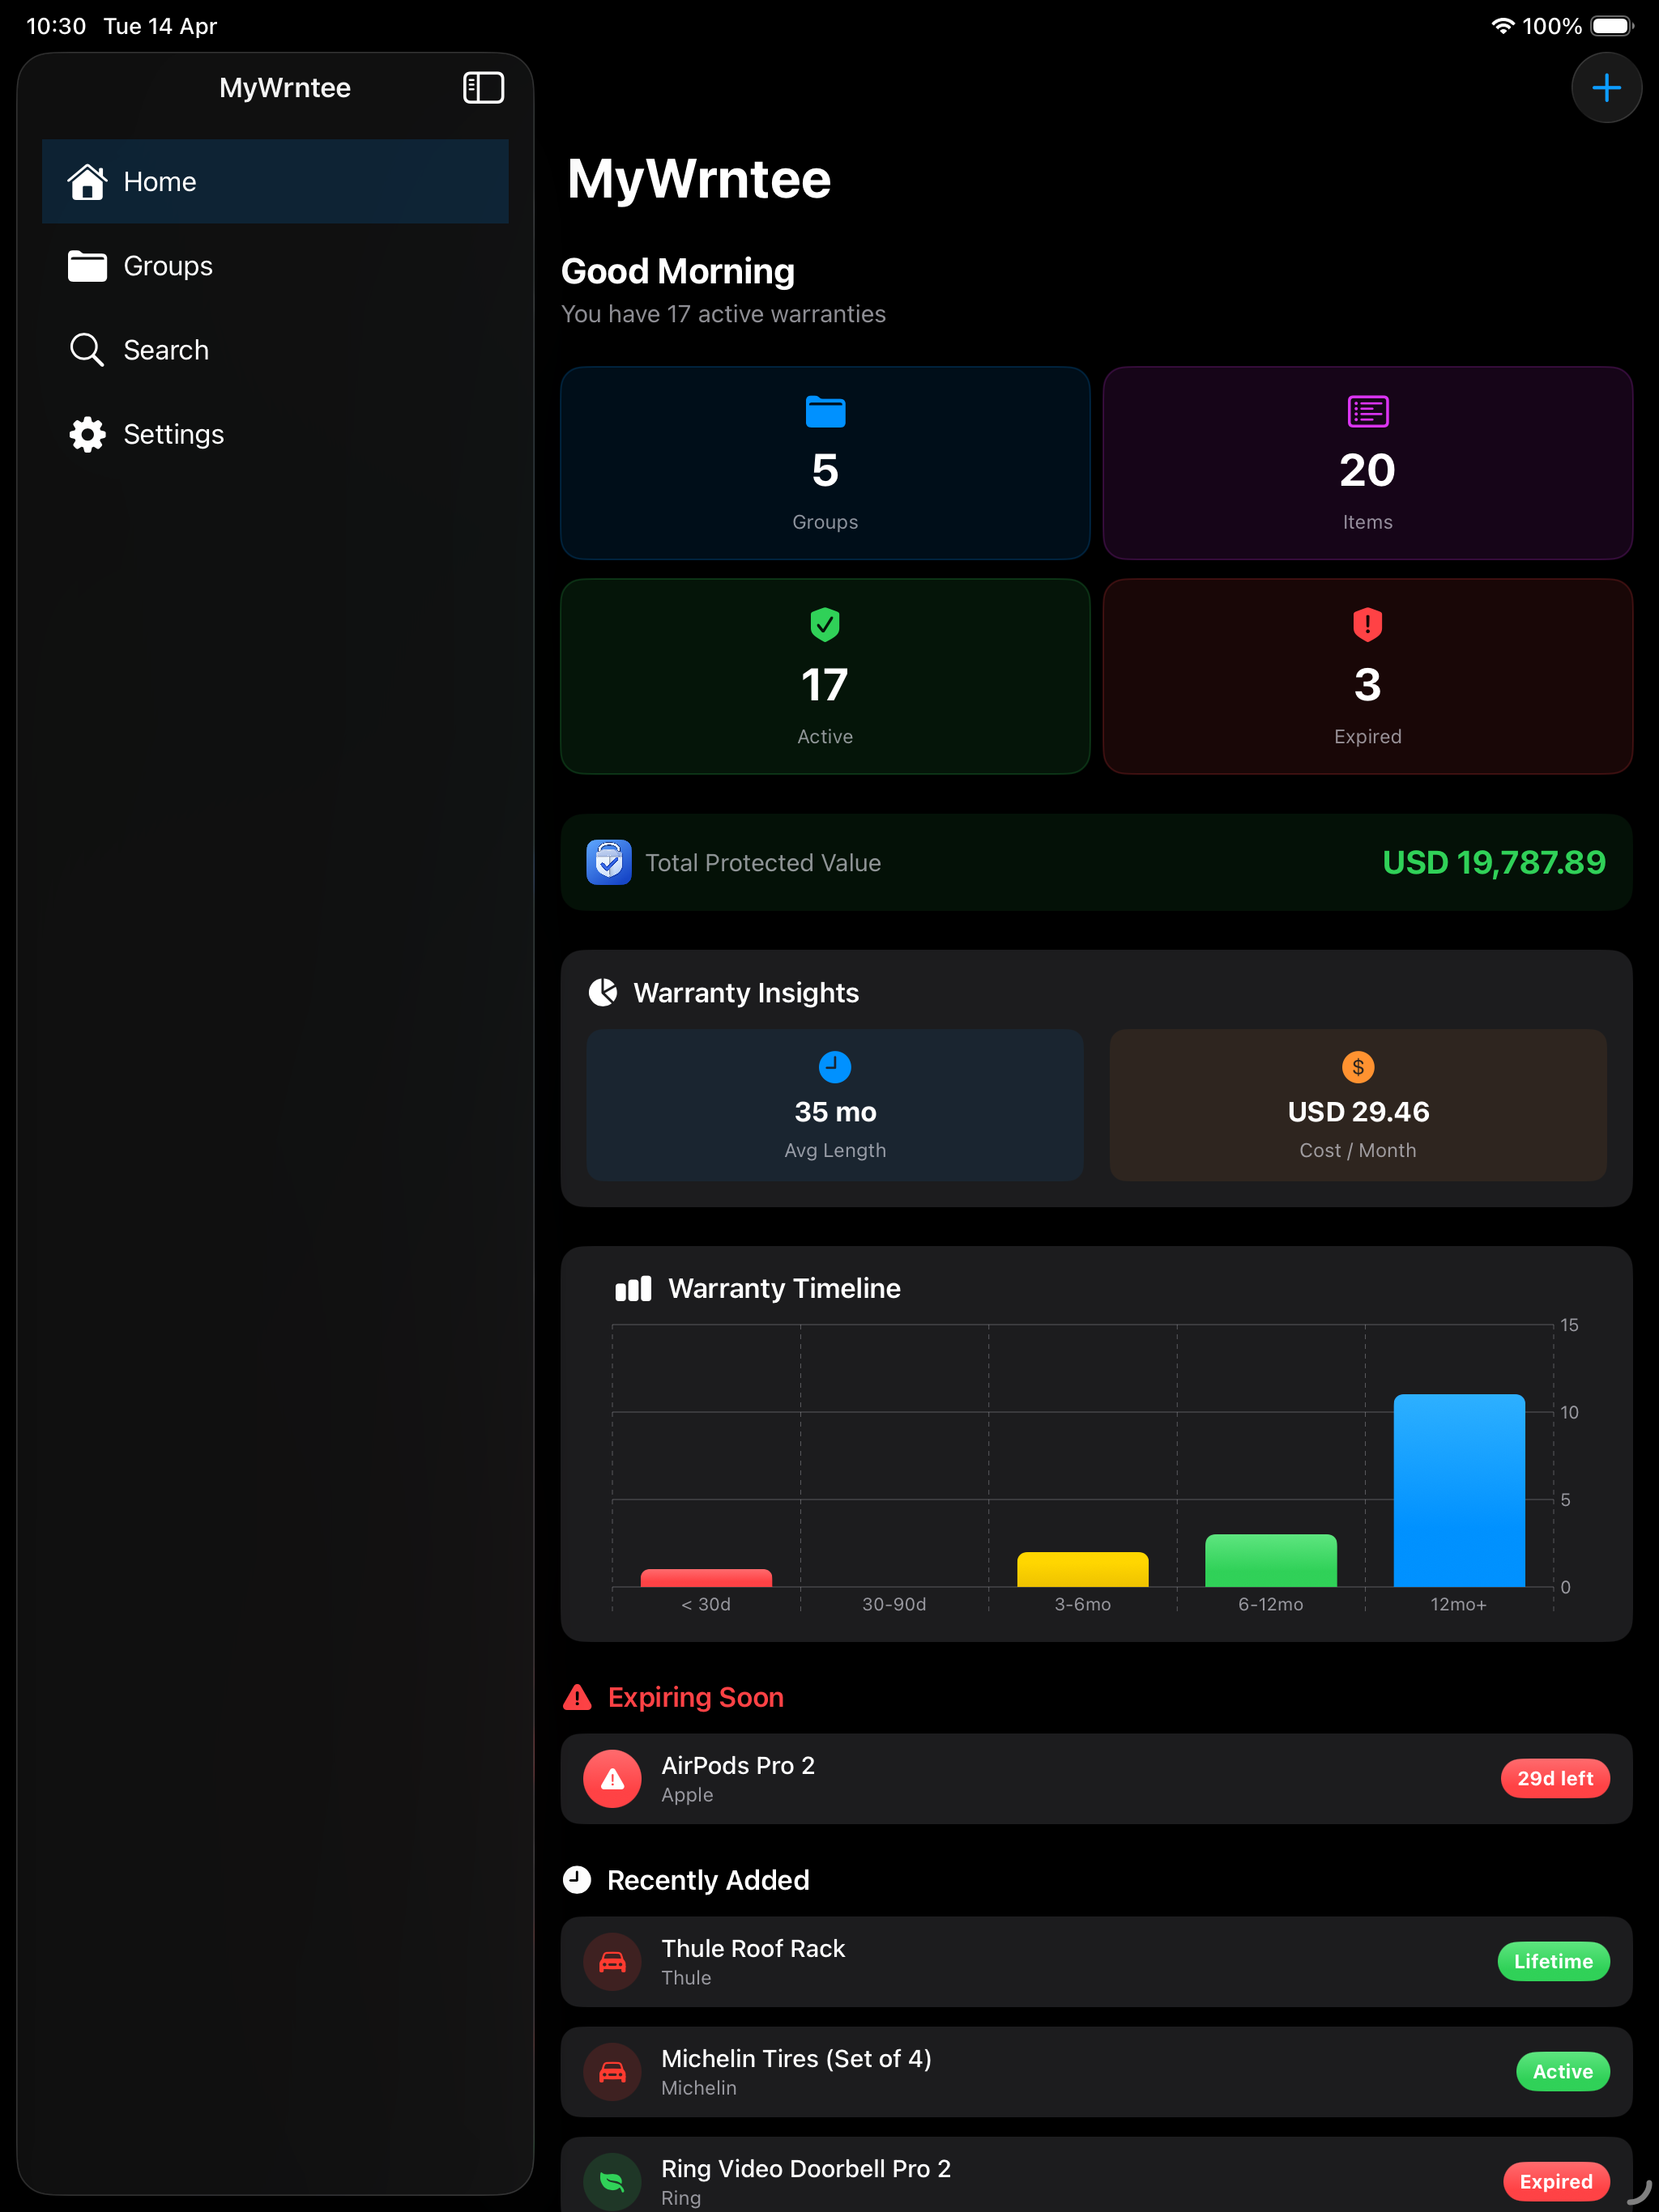This screenshot has height=2212, width=1659.
Task: Click the green shield checkmark icon
Action: 825,624
